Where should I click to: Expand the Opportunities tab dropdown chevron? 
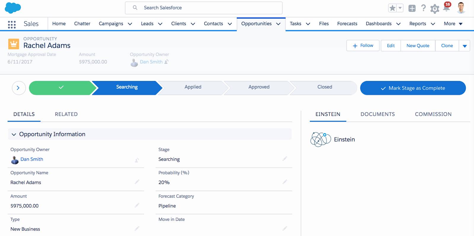point(278,24)
